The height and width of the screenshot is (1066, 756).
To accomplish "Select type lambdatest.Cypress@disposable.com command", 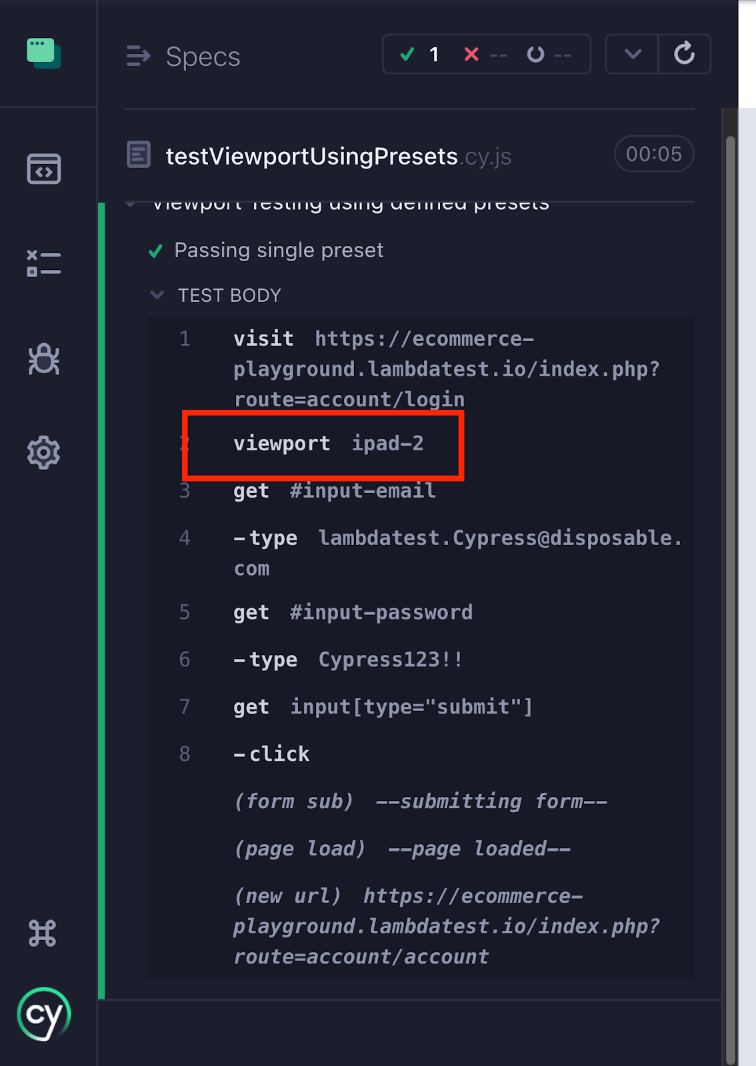I will click(x=421, y=553).
